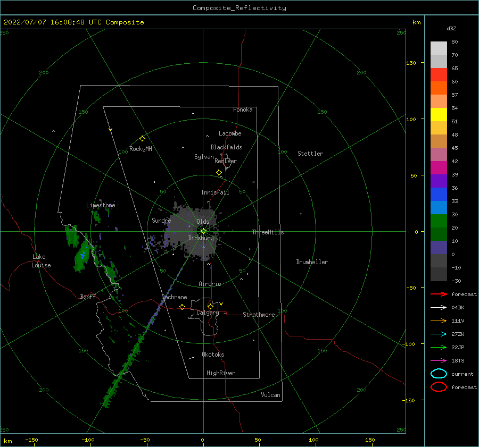Click the yellow radar site marker at the map center
The width and height of the screenshot is (479, 447).
[x=203, y=231]
